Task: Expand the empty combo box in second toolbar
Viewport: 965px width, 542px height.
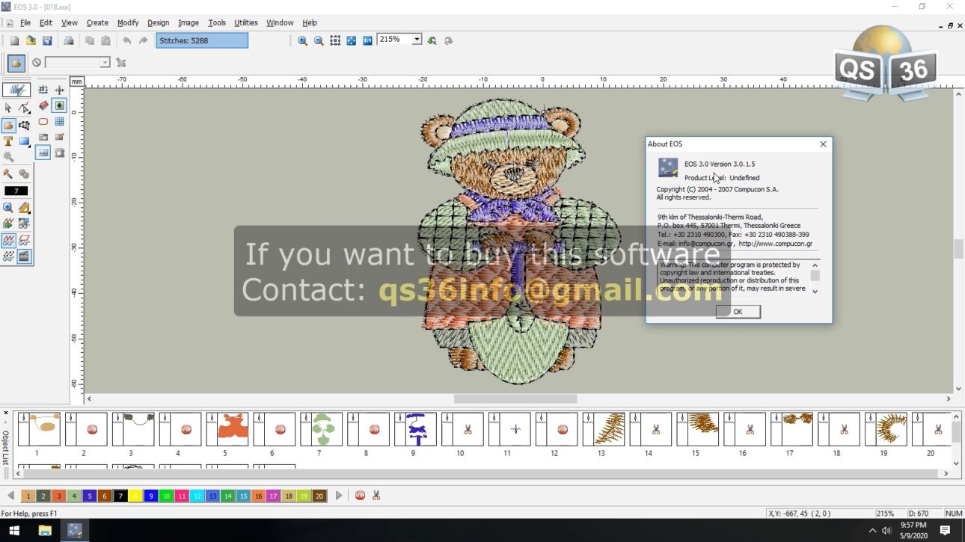Action: (105, 63)
